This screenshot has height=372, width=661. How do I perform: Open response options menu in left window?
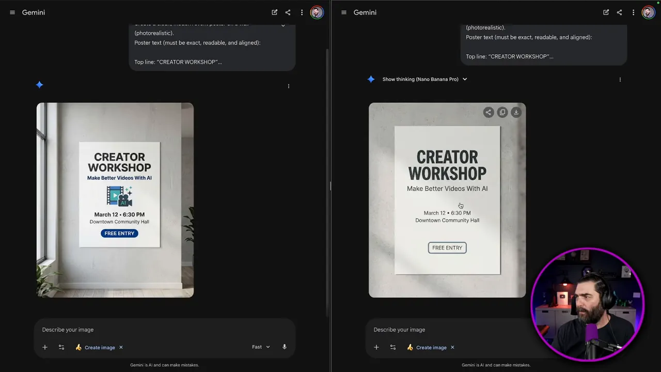click(x=289, y=86)
